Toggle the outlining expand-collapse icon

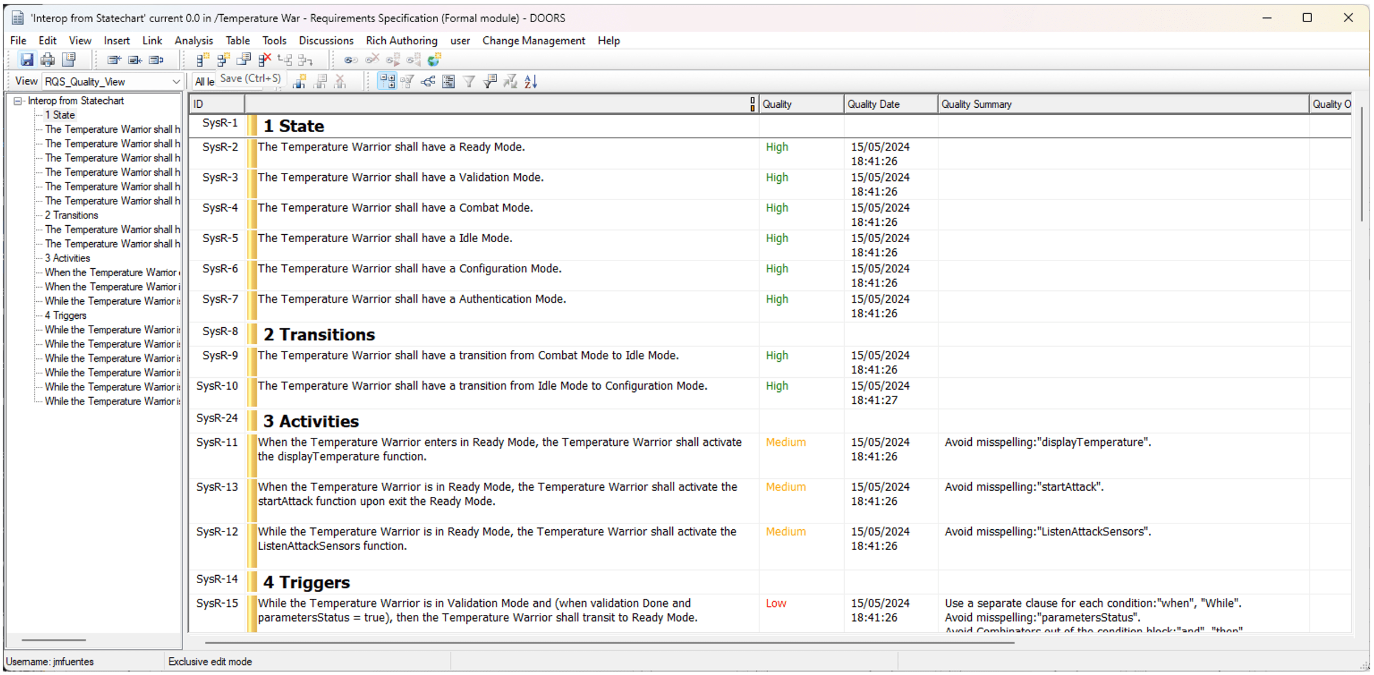coord(387,82)
